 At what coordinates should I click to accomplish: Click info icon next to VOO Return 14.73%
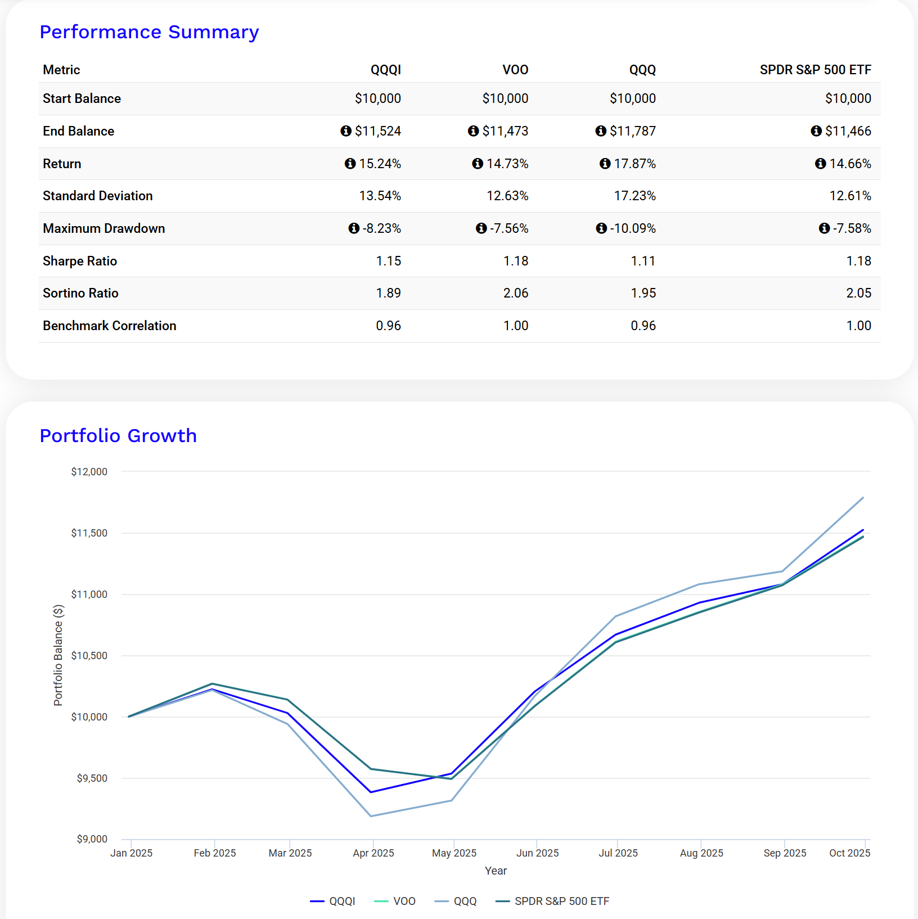point(478,164)
